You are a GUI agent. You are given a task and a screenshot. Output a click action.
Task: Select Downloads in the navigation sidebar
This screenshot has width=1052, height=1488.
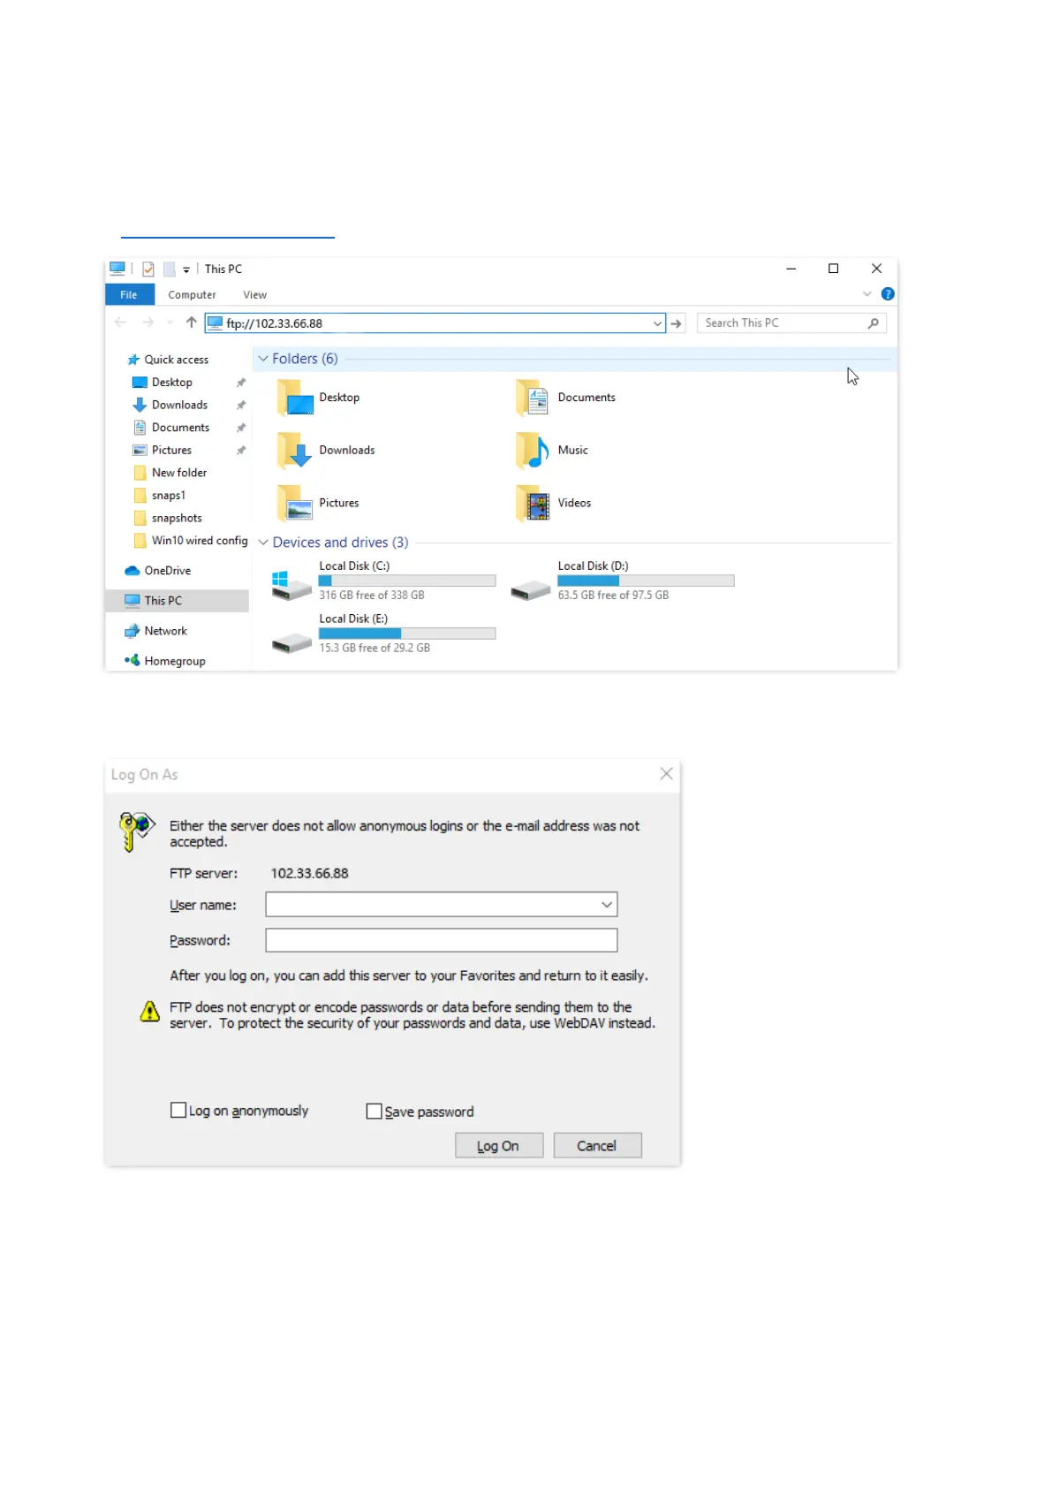pos(179,405)
